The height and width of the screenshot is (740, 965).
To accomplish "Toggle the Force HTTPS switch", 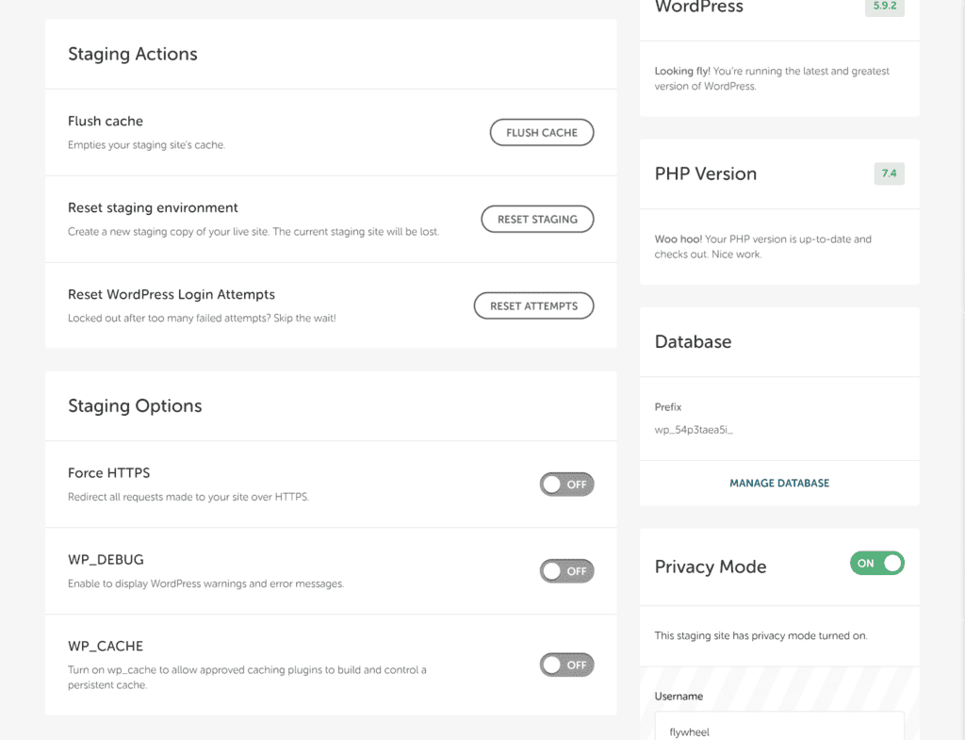I will pyautogui.click(x=566, y=485).
